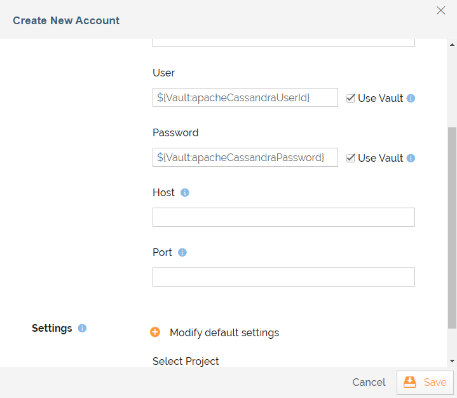The image size is (457, 398).
Task: Click orange plus icon for default settings
Action: point(155,332)
